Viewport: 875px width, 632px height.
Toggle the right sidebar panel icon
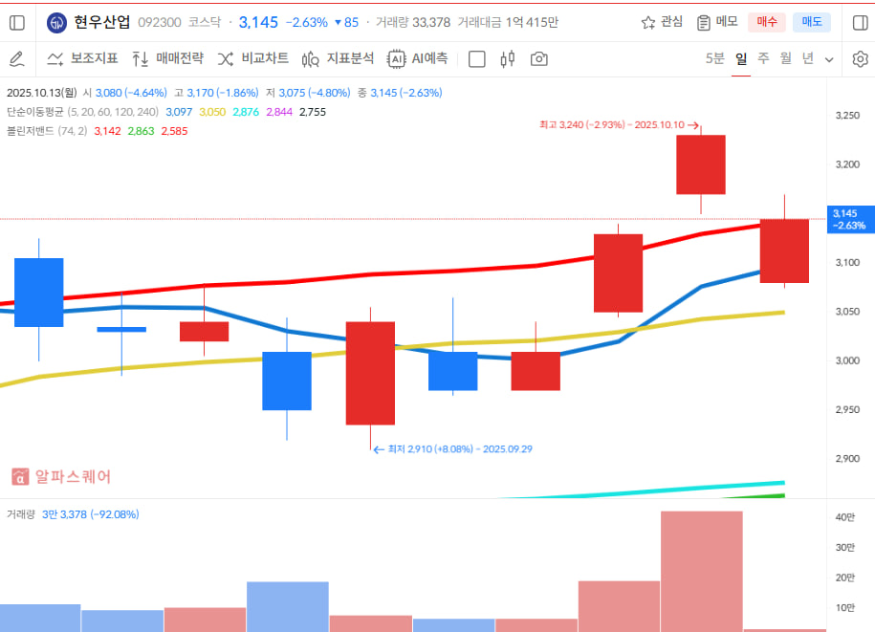pyautogui.click(x=860, y=22)
